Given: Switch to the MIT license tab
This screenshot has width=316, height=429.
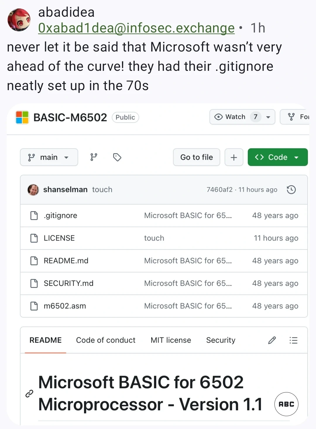Looking at the screenshot, I should pyautogui.click(x=171, y=340).
